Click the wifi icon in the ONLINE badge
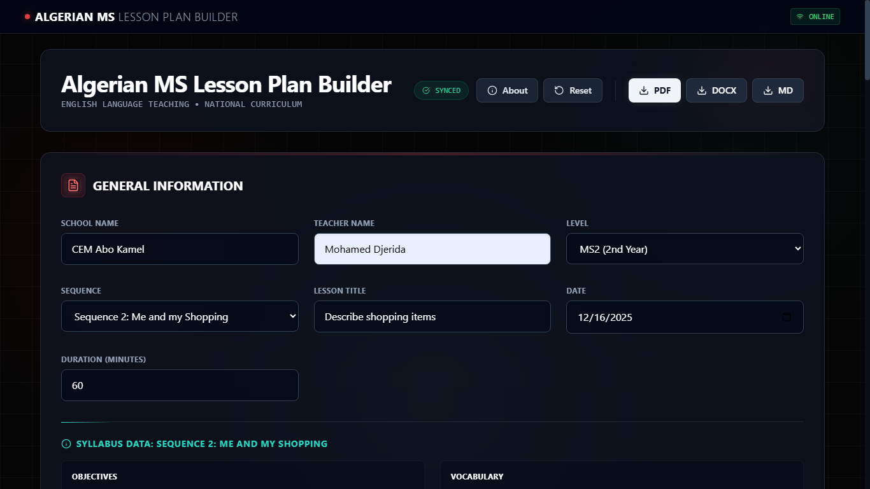 800,17
